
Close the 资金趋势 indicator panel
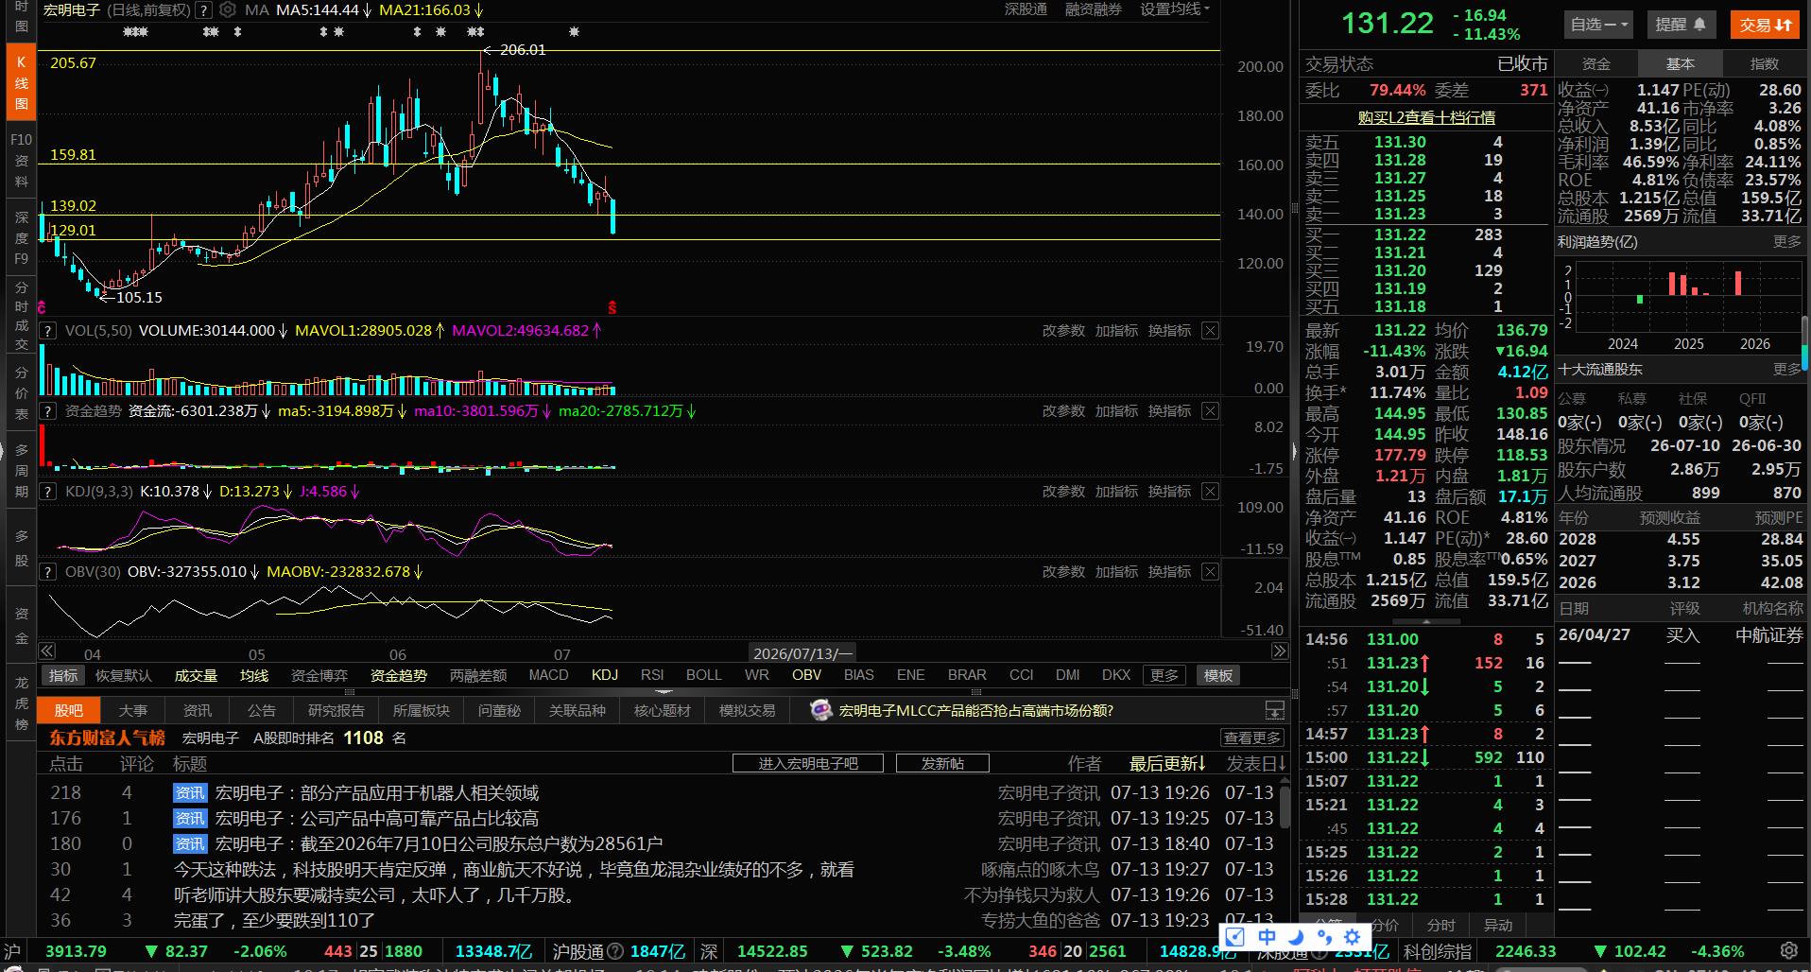click(1210, 411)
